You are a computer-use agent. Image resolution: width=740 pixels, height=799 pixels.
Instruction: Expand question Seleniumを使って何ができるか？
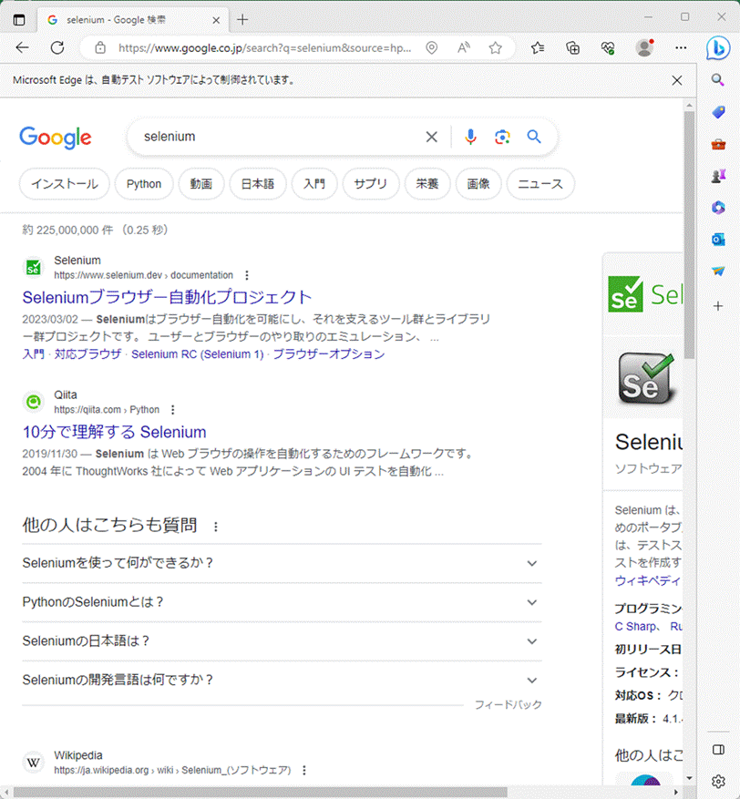point(282,563)
